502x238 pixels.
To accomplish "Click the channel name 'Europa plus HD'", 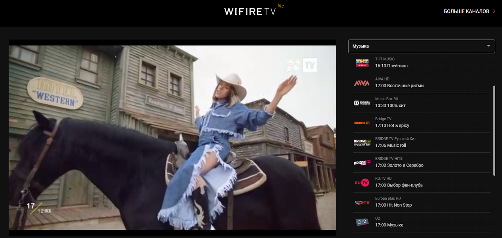I will click(x=388, y=198).
